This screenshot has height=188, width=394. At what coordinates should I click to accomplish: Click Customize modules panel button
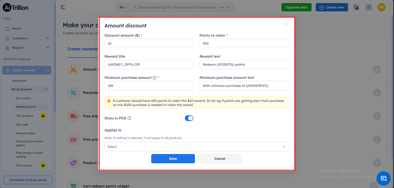click(x=28, y=180)
